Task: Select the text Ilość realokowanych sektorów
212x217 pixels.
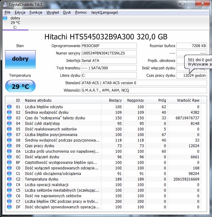Action: coord(51,129)
